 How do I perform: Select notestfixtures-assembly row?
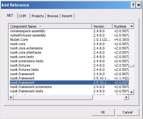pyautogui.click(x=69, y=35)
